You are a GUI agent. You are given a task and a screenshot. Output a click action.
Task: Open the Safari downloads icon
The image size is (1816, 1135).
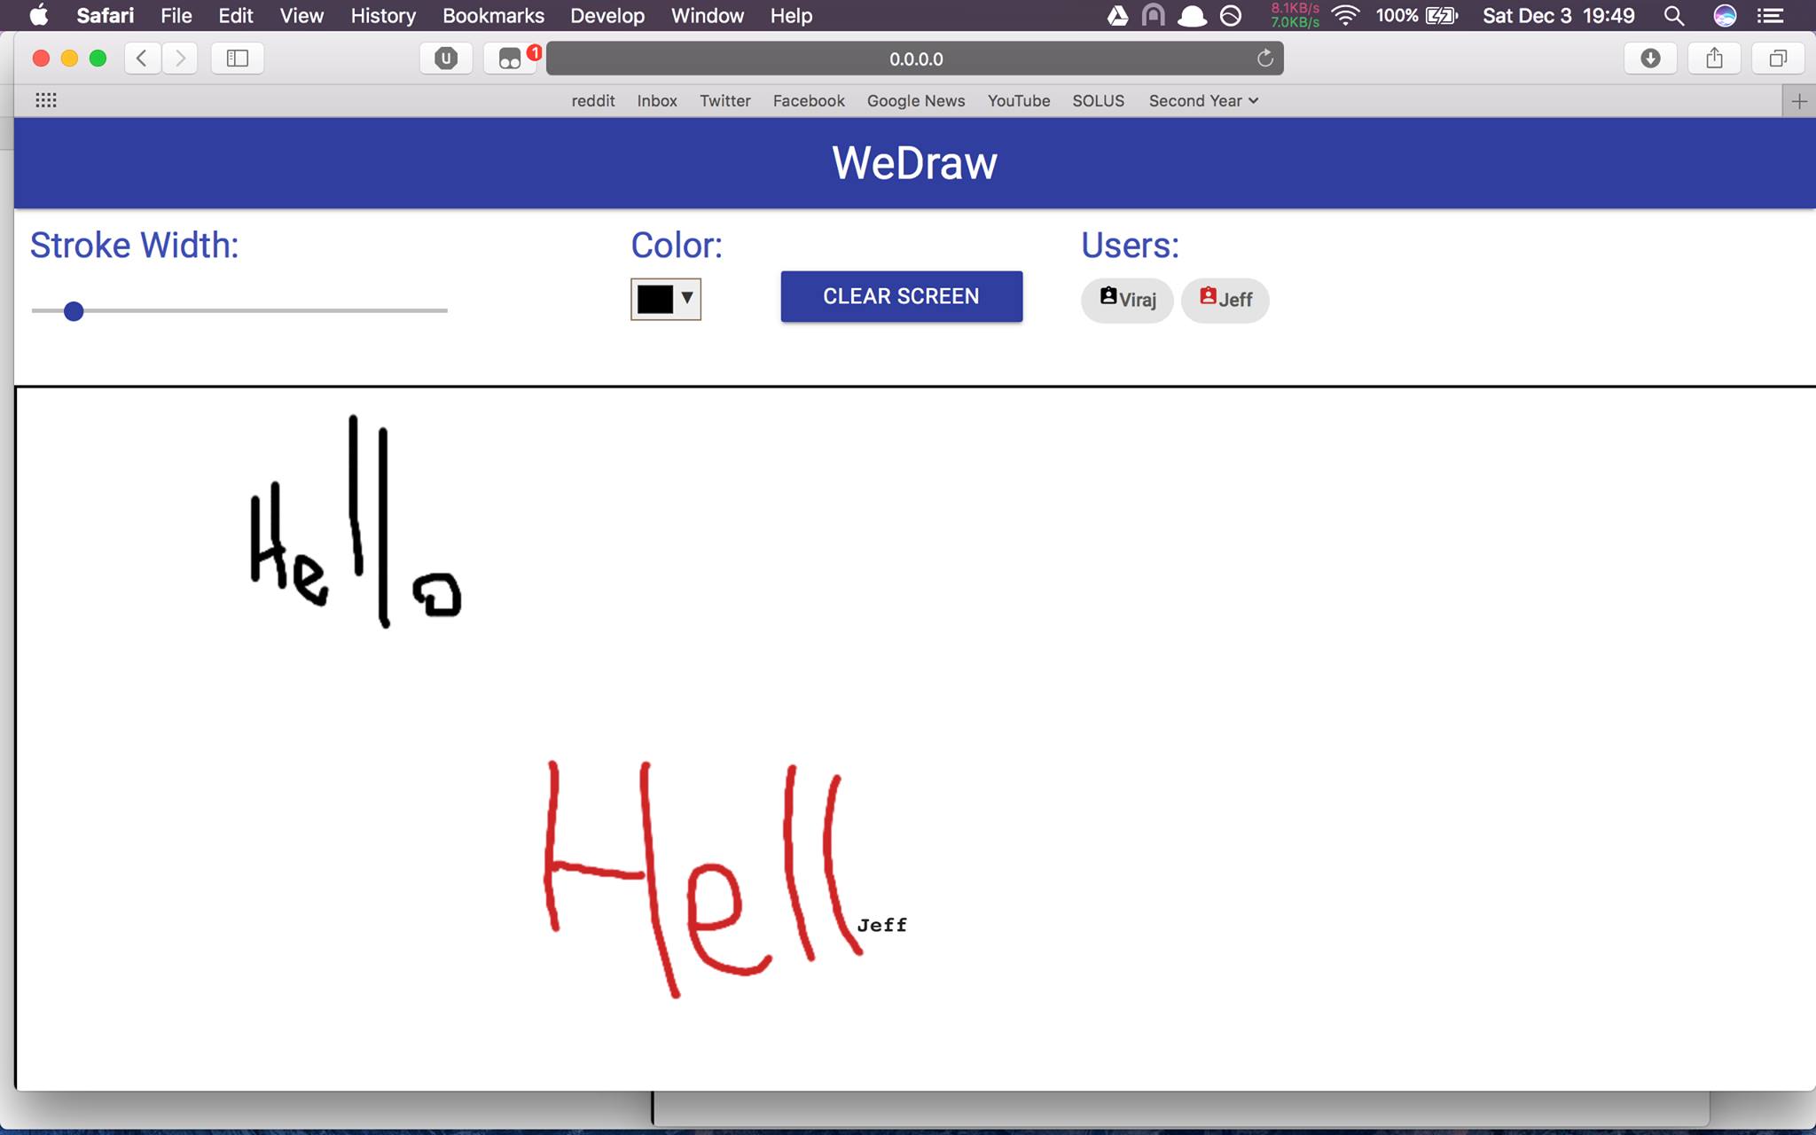coord(1649,59)
